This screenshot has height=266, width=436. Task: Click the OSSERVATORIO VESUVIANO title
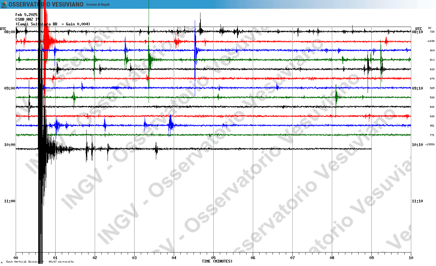[46, 4]
